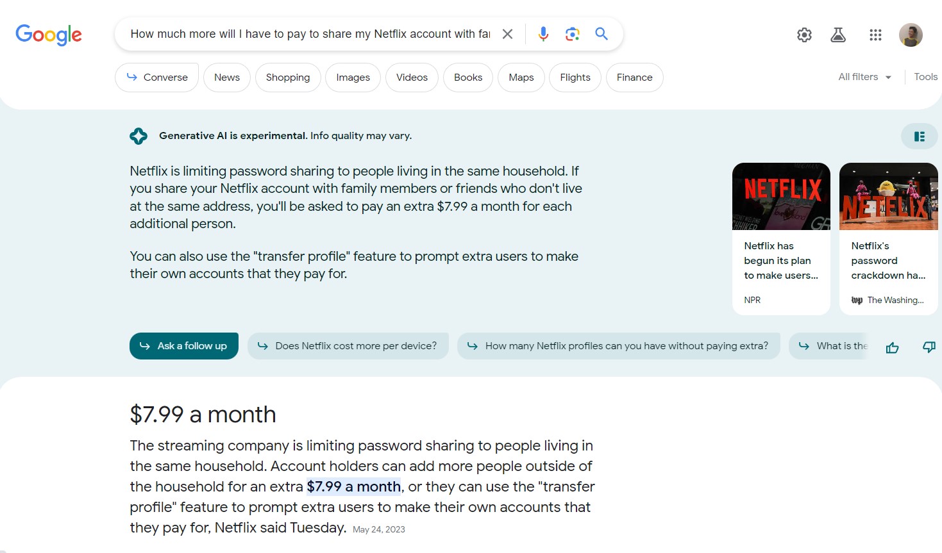Clear the search query text
Screen dimensions: 942x553
(x=507, y=34)
